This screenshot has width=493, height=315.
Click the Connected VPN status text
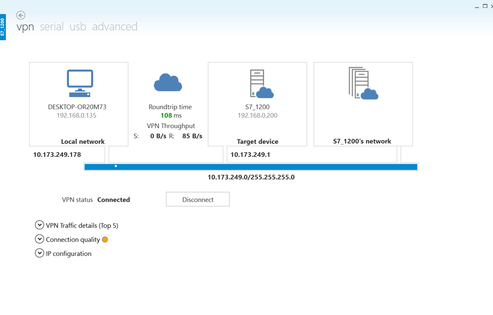pyautogui.click(x=113, y=200)
